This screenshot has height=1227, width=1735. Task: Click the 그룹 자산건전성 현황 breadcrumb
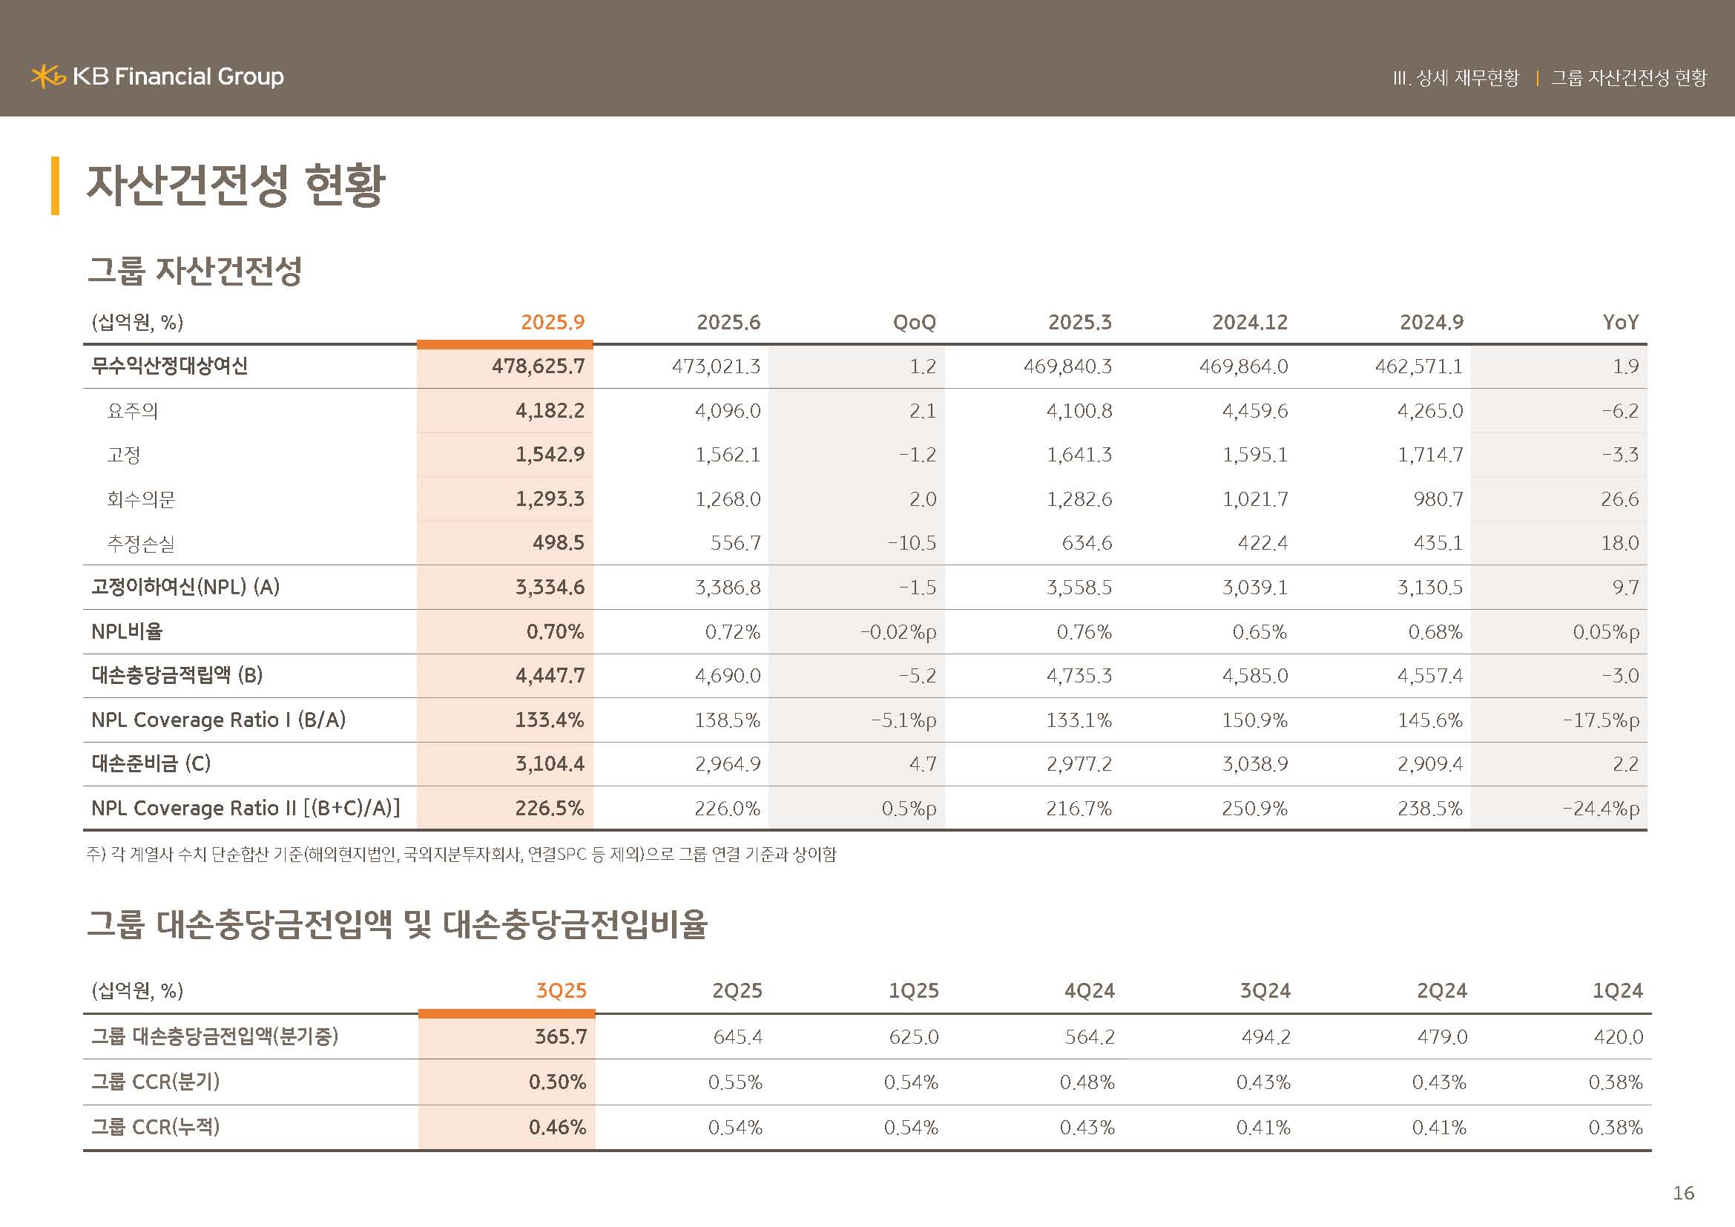tap(1628, 78)
